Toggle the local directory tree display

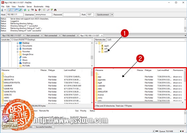[x=13, y=10]
